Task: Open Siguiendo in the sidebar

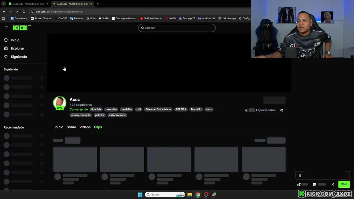Action: (19, 57)
